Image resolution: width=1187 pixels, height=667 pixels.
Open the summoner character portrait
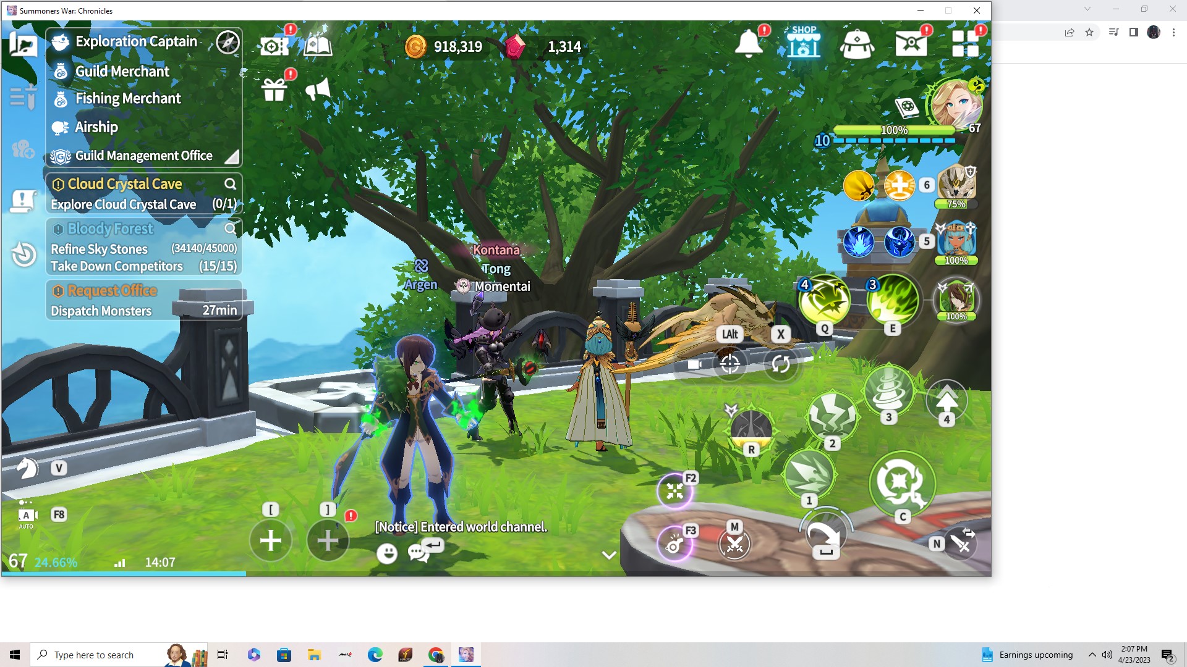click(x=955, y=104)
